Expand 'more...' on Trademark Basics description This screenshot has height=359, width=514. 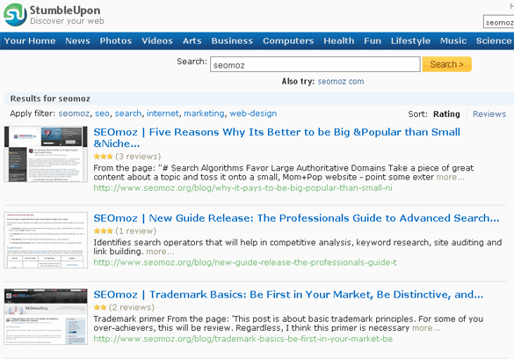426,328
